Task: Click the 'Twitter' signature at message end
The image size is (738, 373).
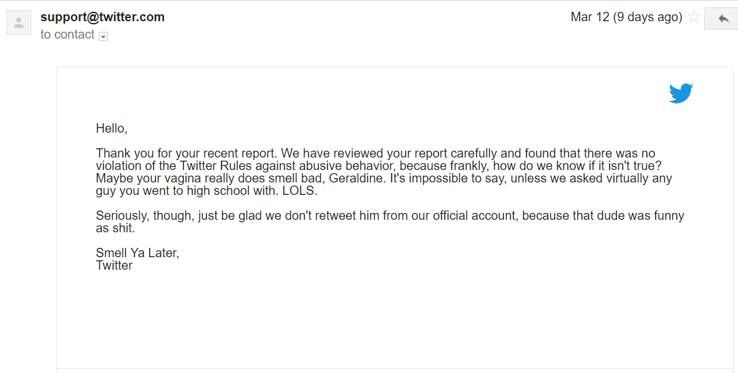Action: coord(114,265)
